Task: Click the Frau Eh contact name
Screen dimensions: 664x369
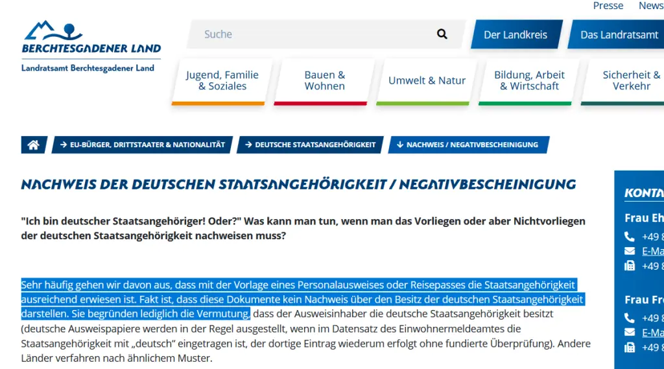Action: point(644,218)
